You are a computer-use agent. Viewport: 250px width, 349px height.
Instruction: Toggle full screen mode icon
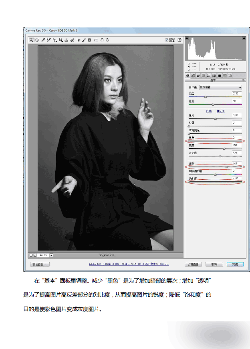(179, 40)
